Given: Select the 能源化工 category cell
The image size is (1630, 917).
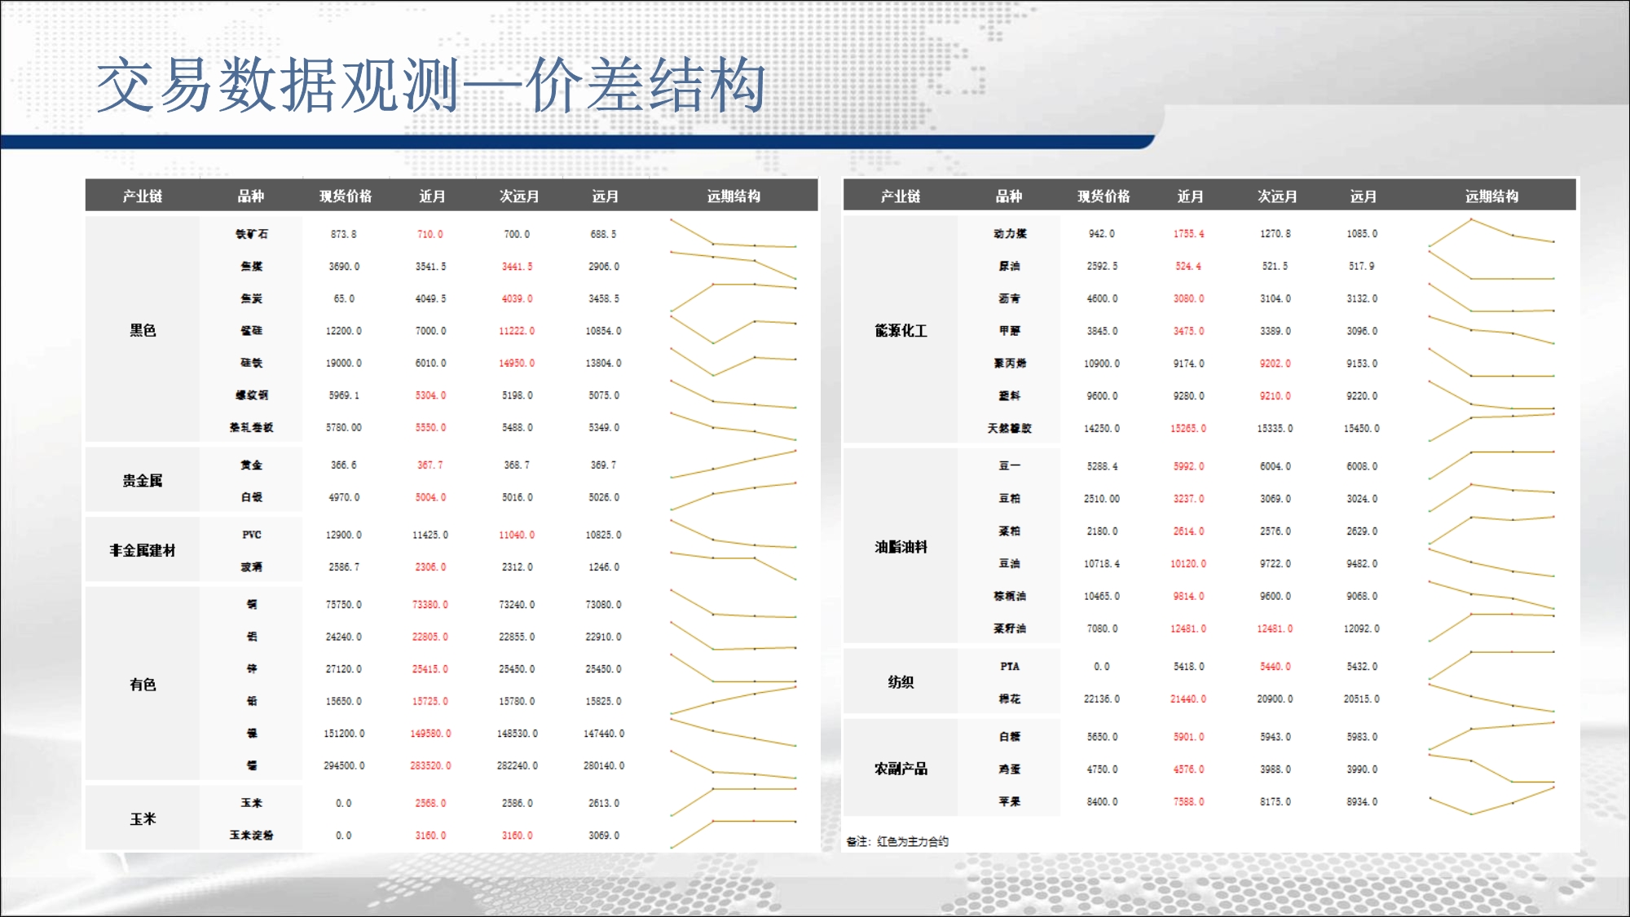Looking at the screenshot, I should click(x=901, y=330).
